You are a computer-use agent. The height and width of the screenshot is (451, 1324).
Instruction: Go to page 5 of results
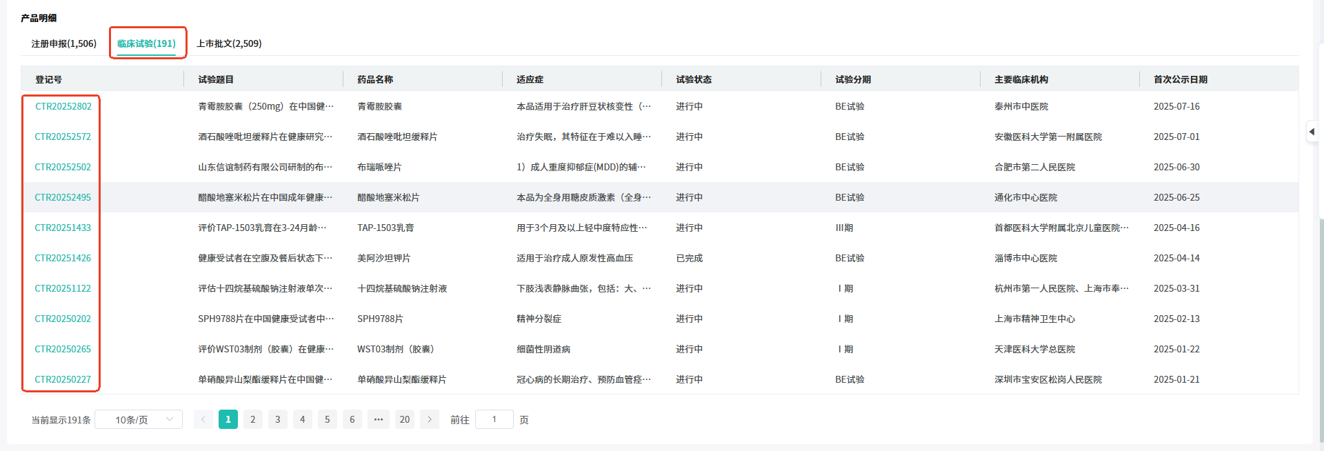tap(328, 419)
